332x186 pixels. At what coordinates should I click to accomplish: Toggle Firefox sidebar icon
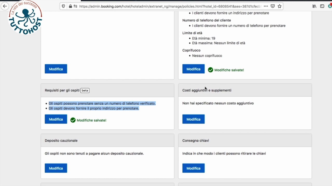click(322, 6)
